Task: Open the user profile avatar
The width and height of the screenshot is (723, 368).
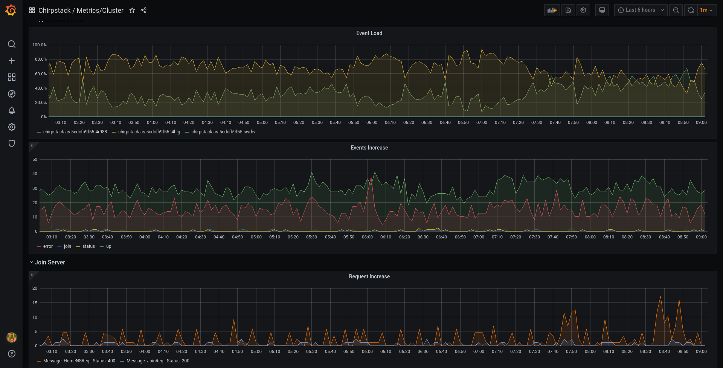Action: point(12,337)
